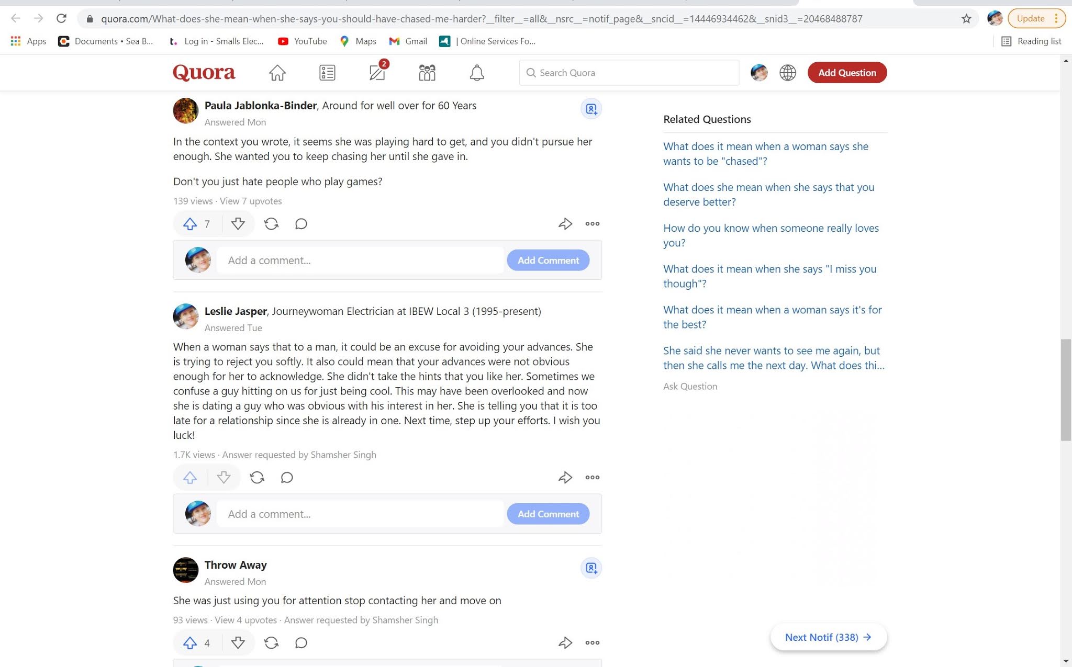The image size is (1072, 667).
Task: Follow Paula Jablonka-Binder via follow icon
Action: (591, 109)
